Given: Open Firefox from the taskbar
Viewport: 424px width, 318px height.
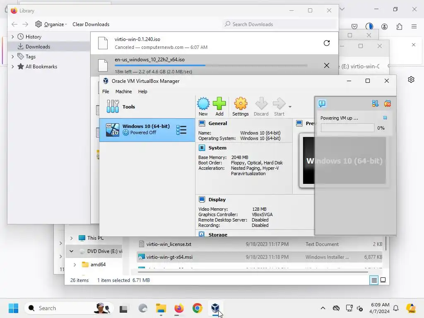Looking at the screenshot, I should click(179, 308).
